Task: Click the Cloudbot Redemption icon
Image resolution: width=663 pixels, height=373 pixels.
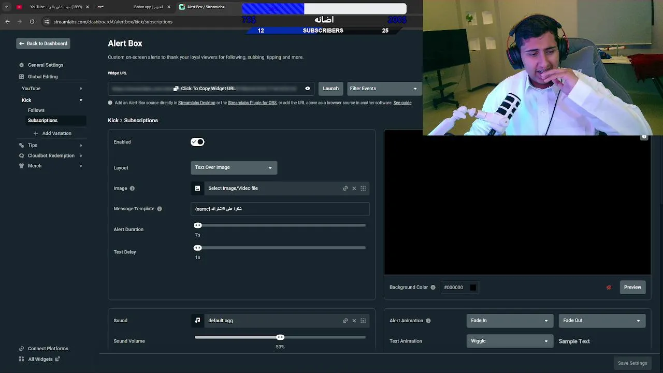Action: (21, 156)
